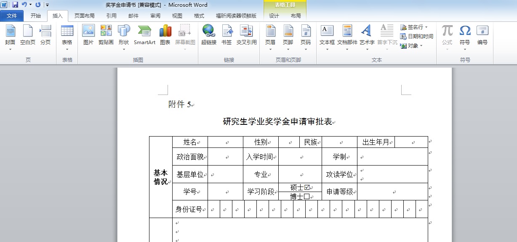Switch to the Mailings (邮件) tab
The image size is (517, 242).
click(x=133, y=16)
